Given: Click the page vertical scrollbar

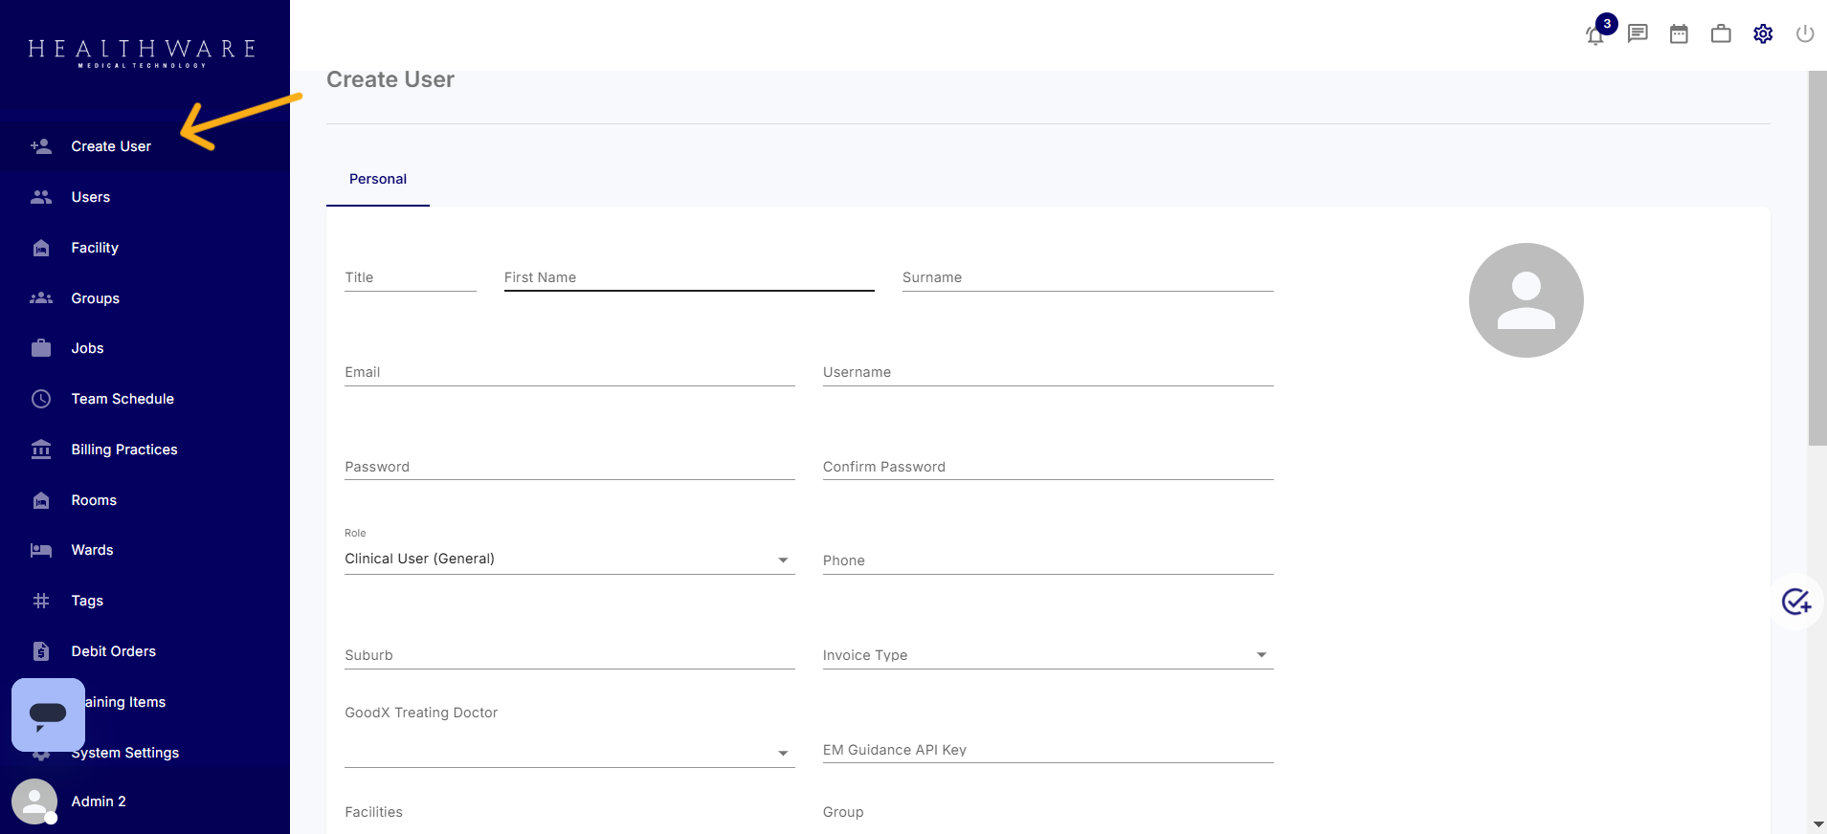Looking at the screenshot, I should point(1816,258).
